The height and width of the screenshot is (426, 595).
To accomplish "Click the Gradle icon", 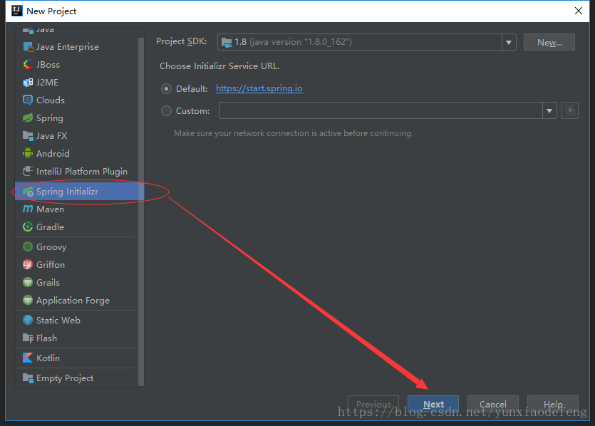I will point(28,227).
